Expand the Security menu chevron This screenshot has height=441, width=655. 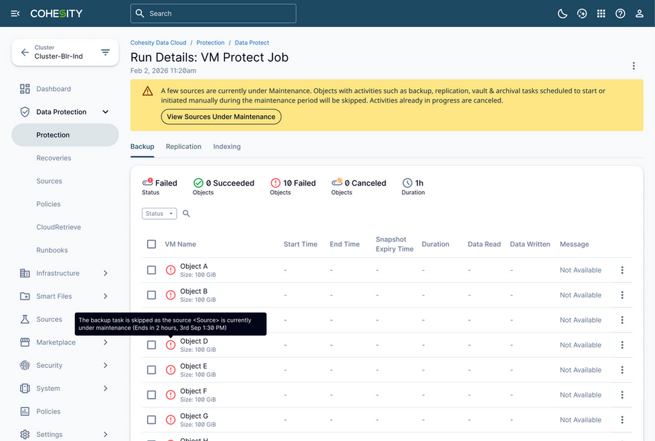pyautogui.click(x=105, y=365)
